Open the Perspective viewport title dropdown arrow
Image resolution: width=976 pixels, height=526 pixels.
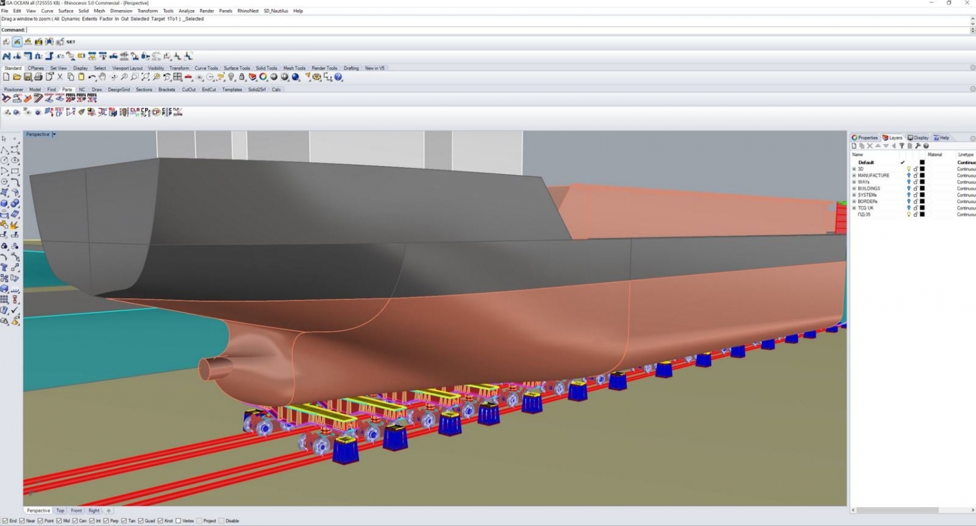(54, 134)
